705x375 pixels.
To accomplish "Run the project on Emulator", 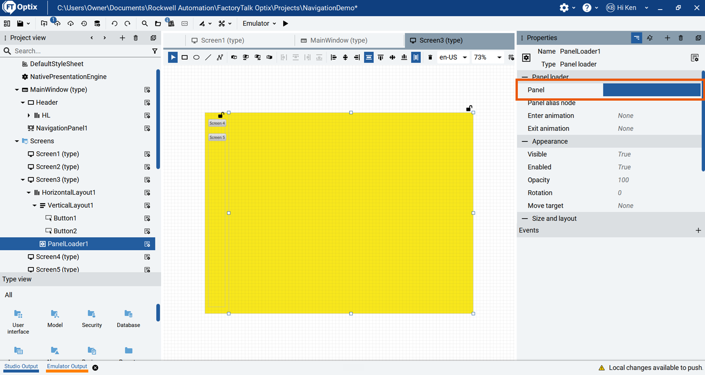I will click(286, 23).
